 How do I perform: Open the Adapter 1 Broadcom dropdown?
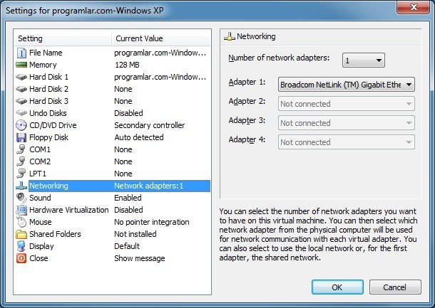[347, 85]
